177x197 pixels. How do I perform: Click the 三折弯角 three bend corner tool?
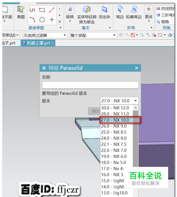[x=165, y=15]
